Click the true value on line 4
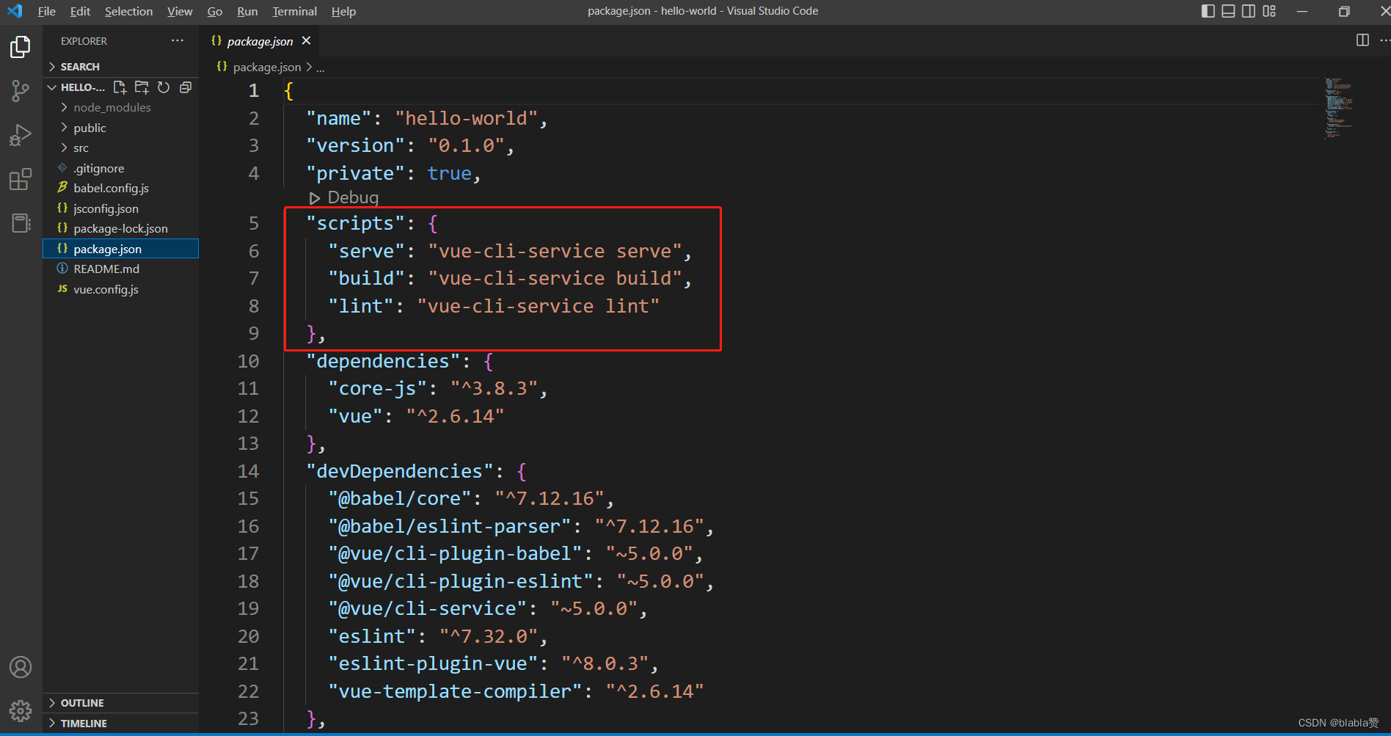Viewport: 1391px width, 736px height. [450, 173]
